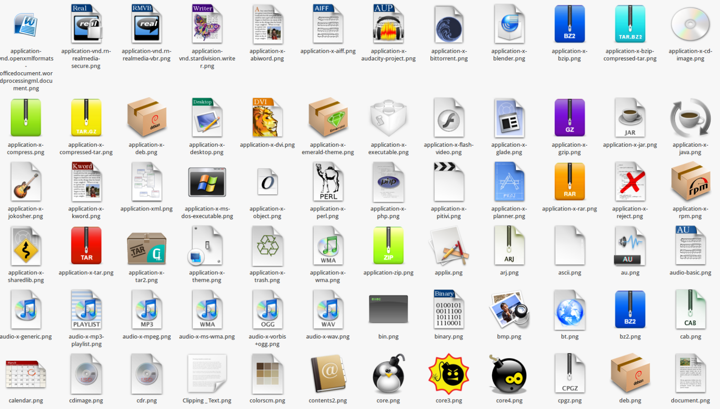Select the 'applix.png' file name

[449, 273]
